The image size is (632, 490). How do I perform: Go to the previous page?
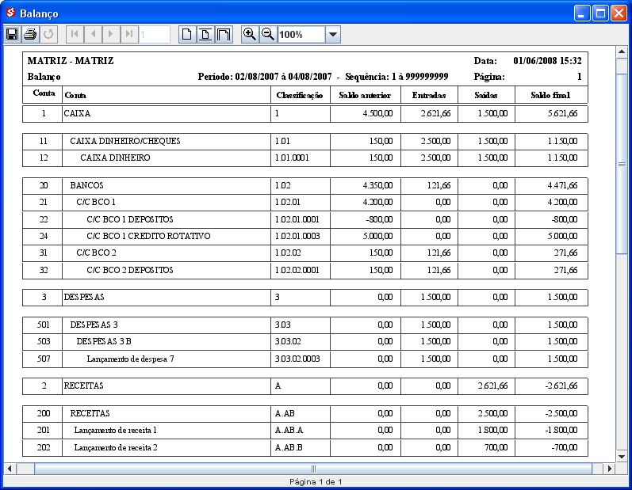(x=93, y=34)
